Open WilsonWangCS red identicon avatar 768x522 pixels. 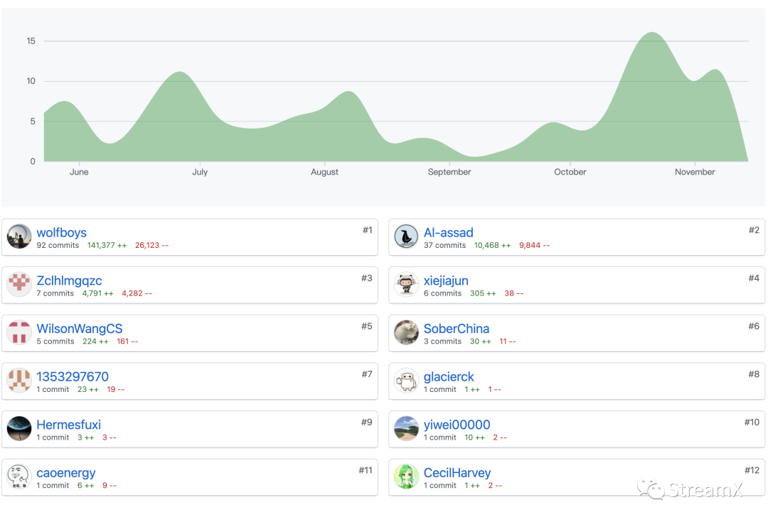click(x=19, y=332)
